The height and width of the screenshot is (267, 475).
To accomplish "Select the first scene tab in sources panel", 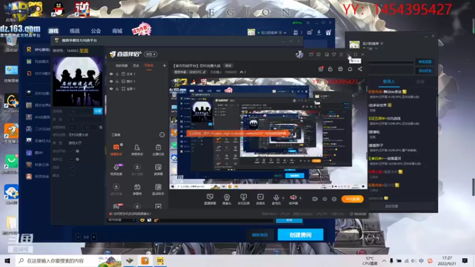I will (122, 66).
